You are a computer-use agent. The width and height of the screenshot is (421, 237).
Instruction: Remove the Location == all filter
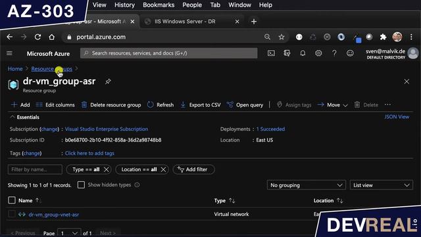163,170
